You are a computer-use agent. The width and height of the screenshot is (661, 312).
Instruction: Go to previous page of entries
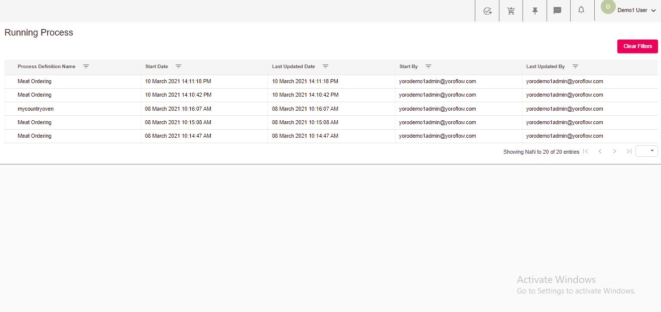point(600,151)
